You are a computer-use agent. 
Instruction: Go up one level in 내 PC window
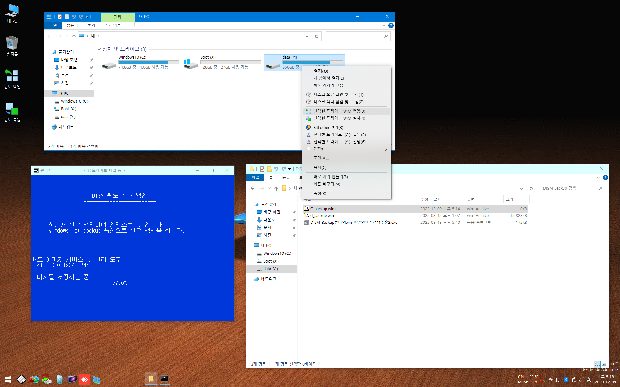coord(74,36)
